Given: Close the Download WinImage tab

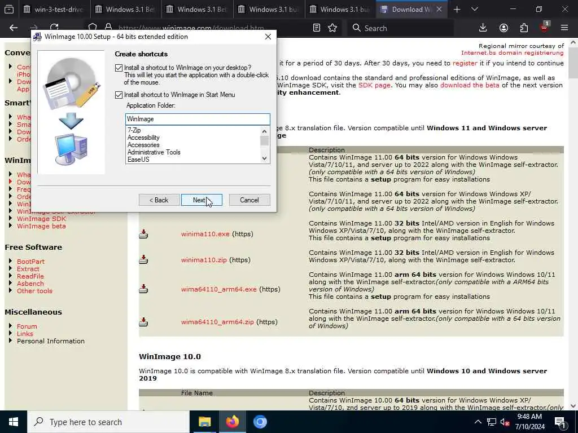Looking at the screenshot, I should click(439, 9).
